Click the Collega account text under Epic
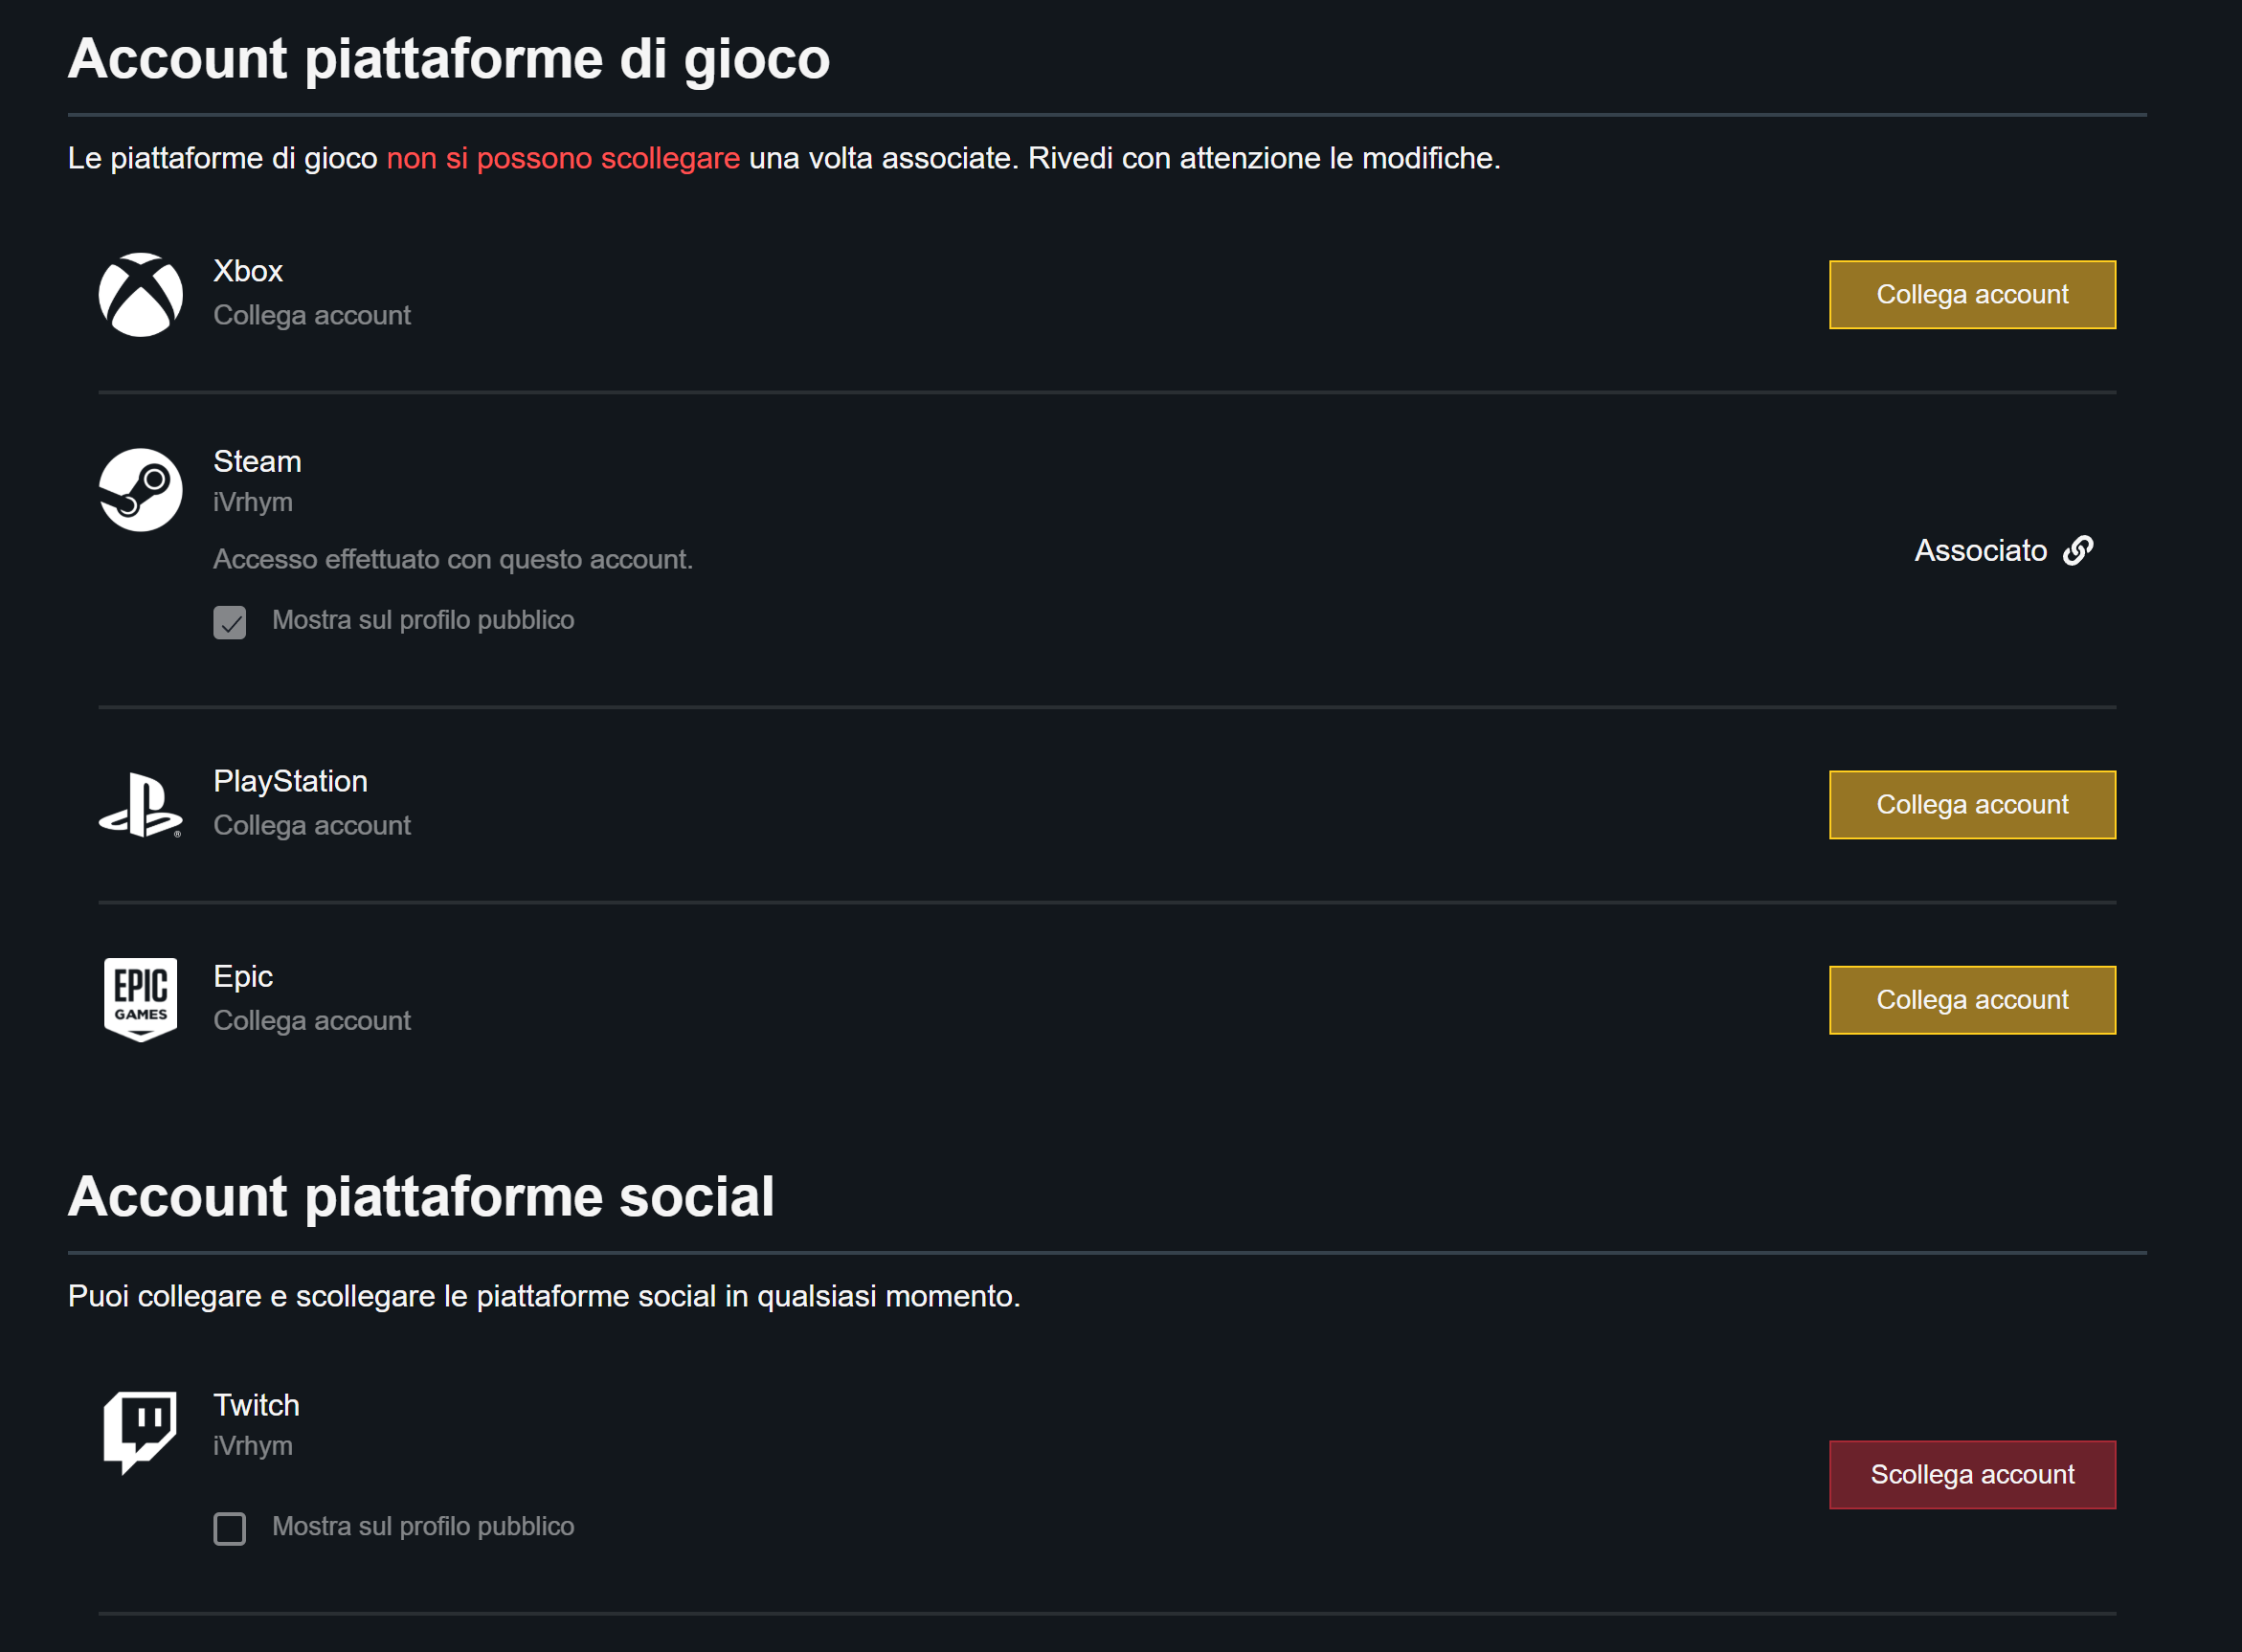Screen dimensions: 2242x1652 pos(312,1021)
